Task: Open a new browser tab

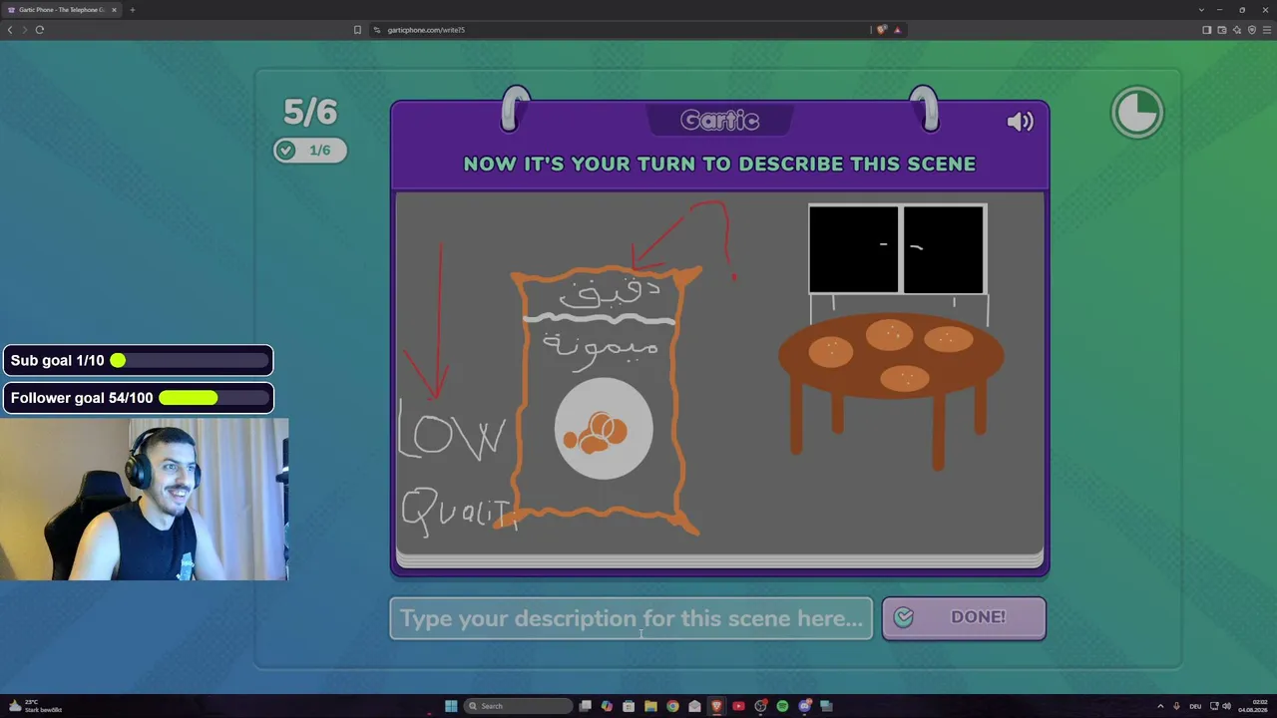Action: (x=132, y=10)
